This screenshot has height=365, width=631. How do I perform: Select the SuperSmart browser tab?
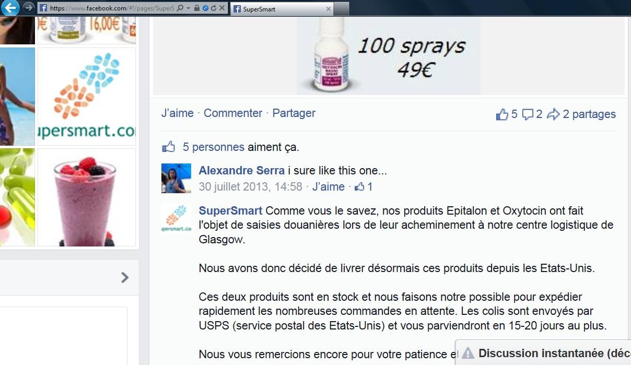coord(282,9)
